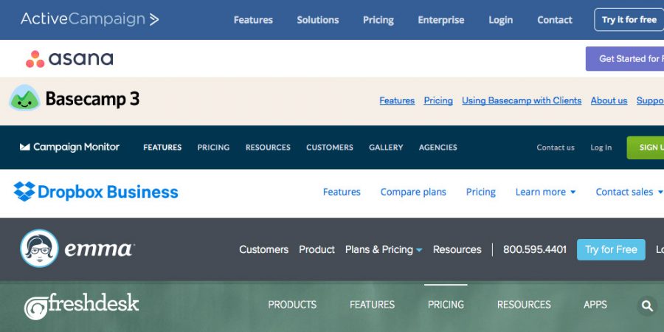Open Campaign Monitor Log In link
Viewport: 664px width, 332px height.
601,148
